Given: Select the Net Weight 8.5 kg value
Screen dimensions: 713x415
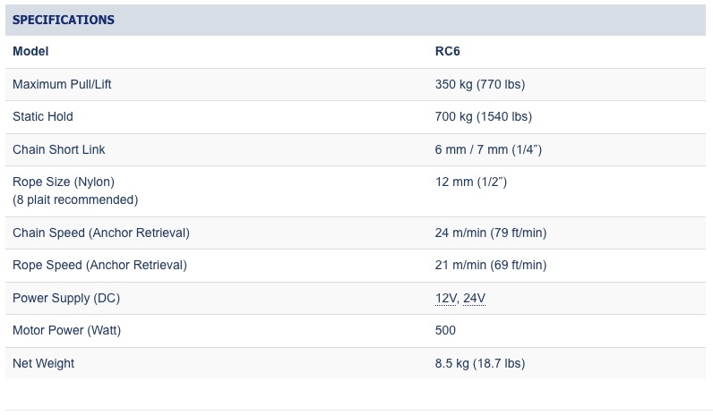Looking at the screenshot, I should pyautogui.click(x=480, y=364).
